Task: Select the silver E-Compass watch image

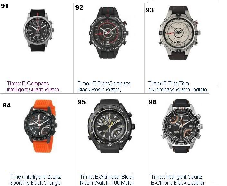Action: click(x=39, y=30)
